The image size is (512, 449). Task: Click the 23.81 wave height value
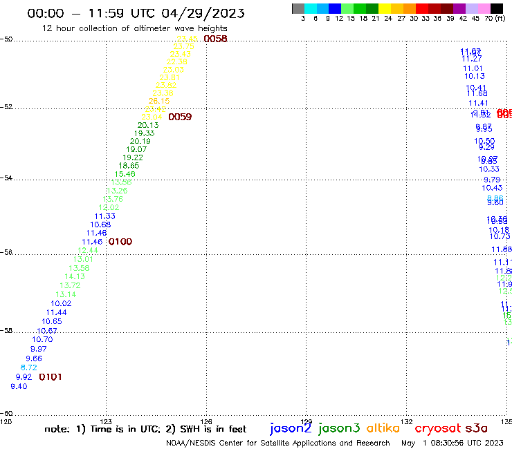pyautogui.click(x=170, y=77)
